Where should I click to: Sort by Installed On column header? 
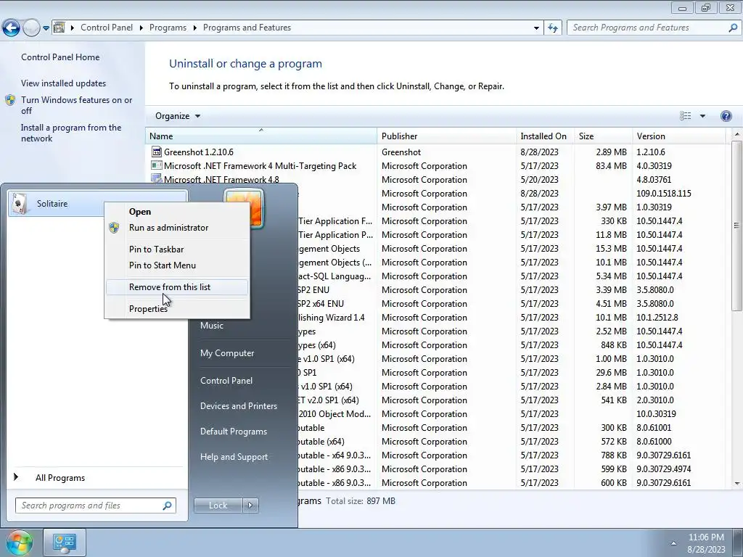pyautogui.click(x=545, y=136)
